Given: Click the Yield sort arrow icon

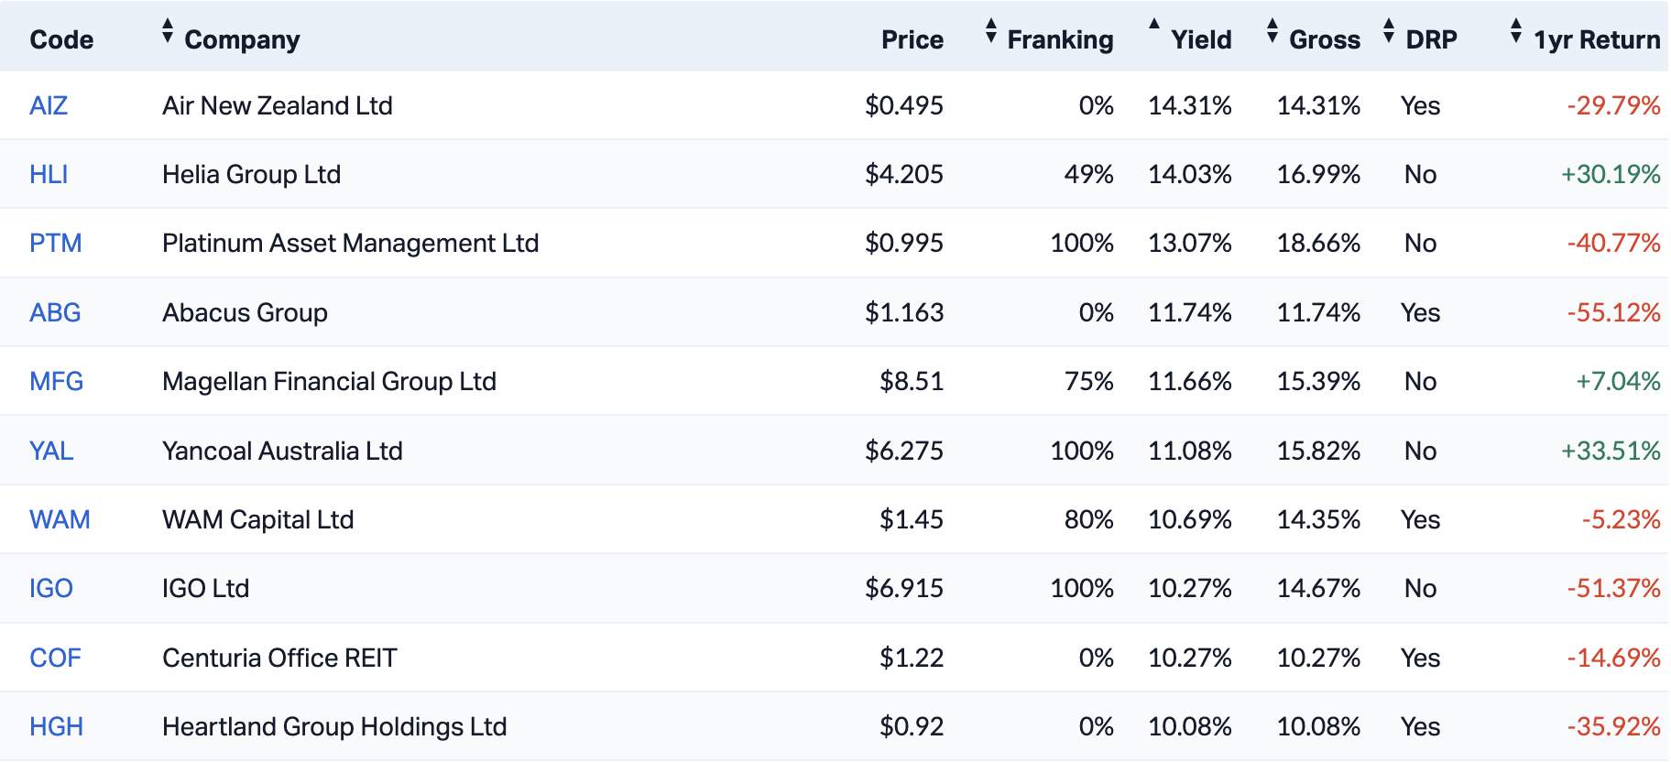Looking at the screenshot, I should 1154,25.
